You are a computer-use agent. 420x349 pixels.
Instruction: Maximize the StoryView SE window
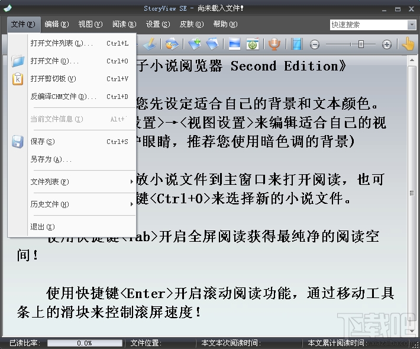pyautogui.click(x=398, y=9)
